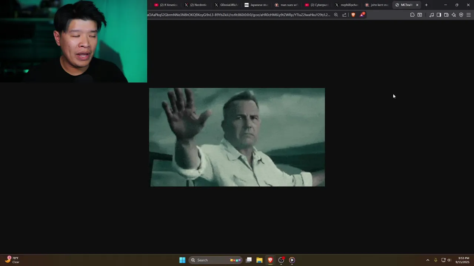Open the media player taskbar icon
This screenshot has height=266, width=474.
(x=292, y=260)
